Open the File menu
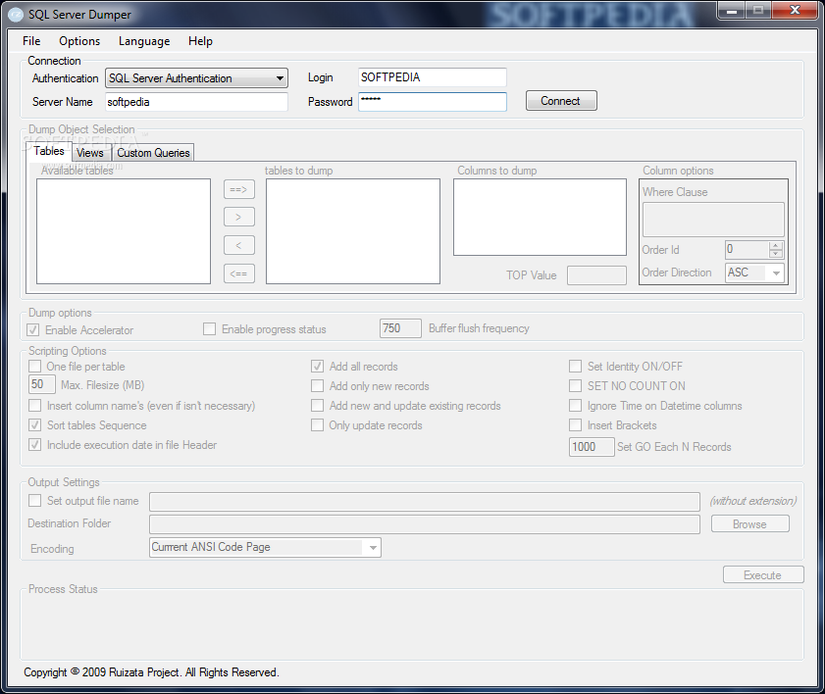Viewport: 825px width, 694px height. 31,41
